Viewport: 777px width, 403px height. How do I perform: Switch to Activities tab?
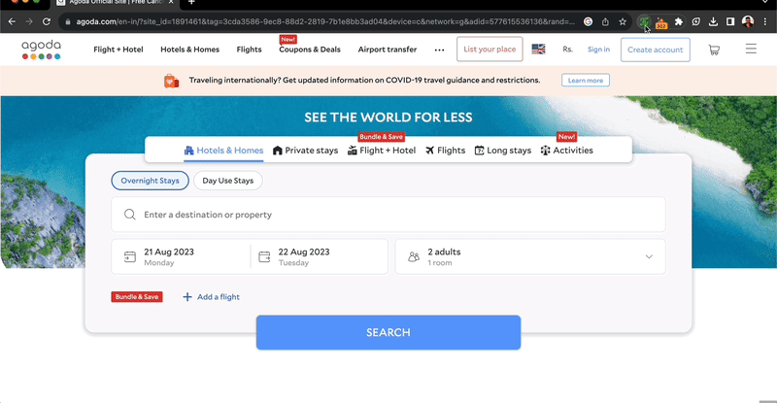tap(567, 151)
